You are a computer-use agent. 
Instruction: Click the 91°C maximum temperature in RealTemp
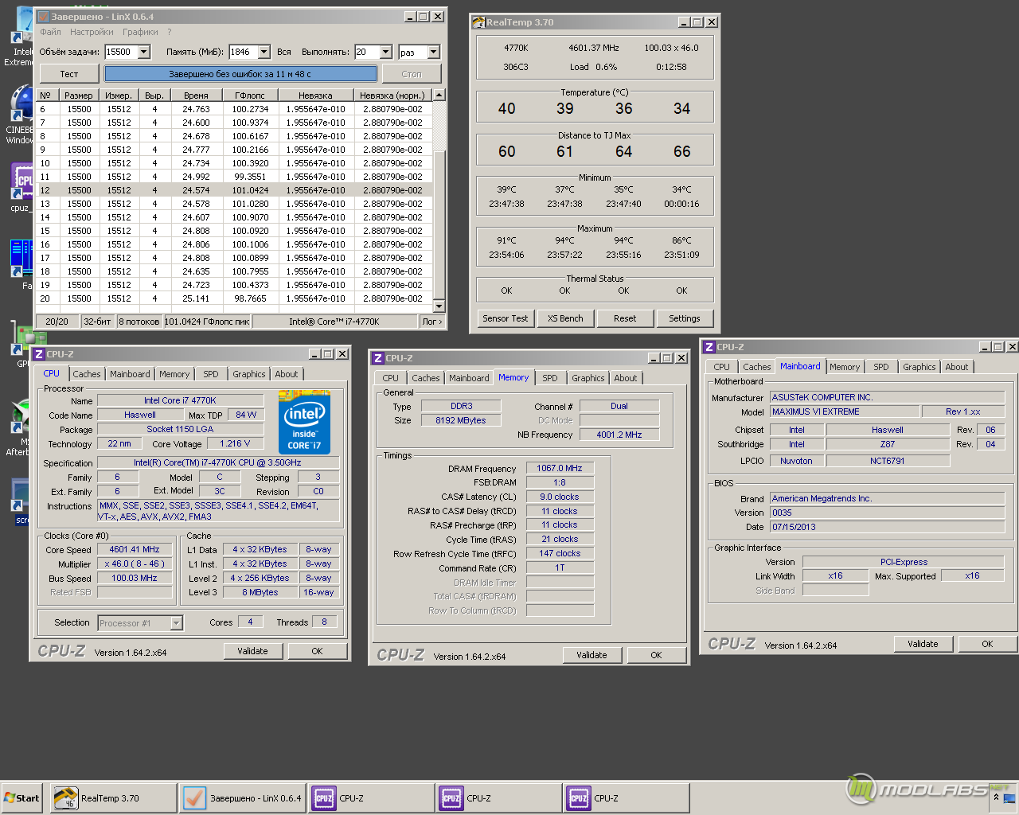506,240
